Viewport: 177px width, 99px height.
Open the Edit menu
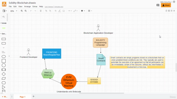[x=15, y=7]
